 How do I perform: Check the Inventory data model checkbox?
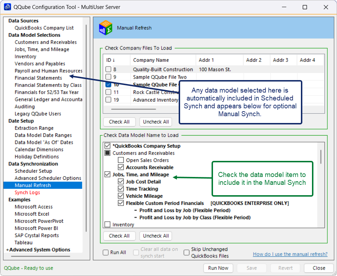click(108, 225)
